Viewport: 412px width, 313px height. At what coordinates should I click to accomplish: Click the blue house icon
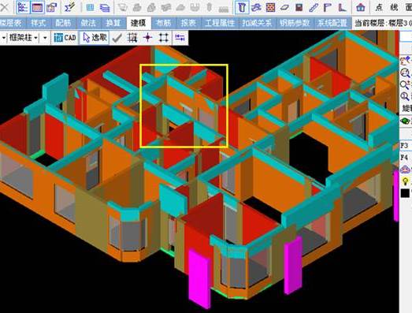point(361,7)
